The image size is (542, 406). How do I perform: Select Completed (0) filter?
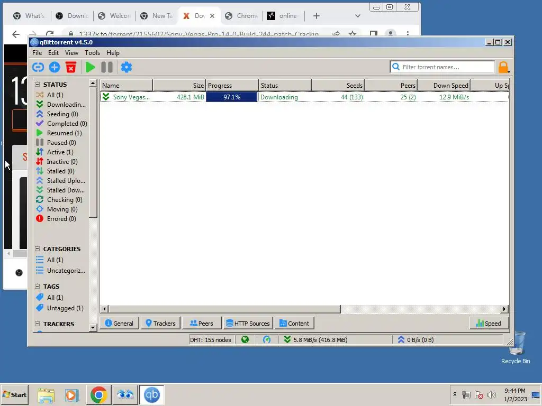point(61,124)
